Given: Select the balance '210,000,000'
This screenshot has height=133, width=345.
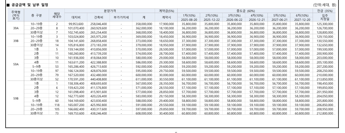Looking at the screenshot, I should point(324,75).
